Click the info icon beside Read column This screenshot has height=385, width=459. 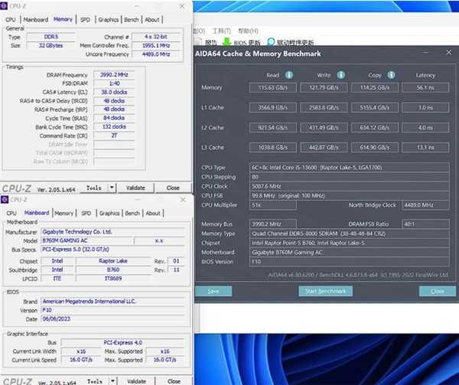tap(289, 75)
